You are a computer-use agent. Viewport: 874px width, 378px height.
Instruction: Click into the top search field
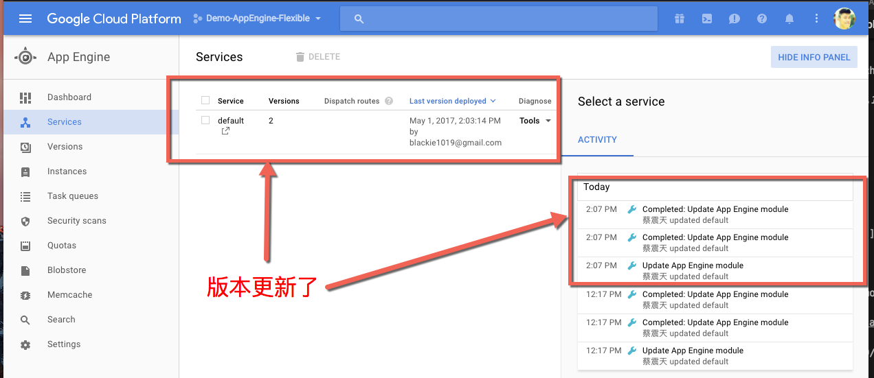[x=498, y=19]
